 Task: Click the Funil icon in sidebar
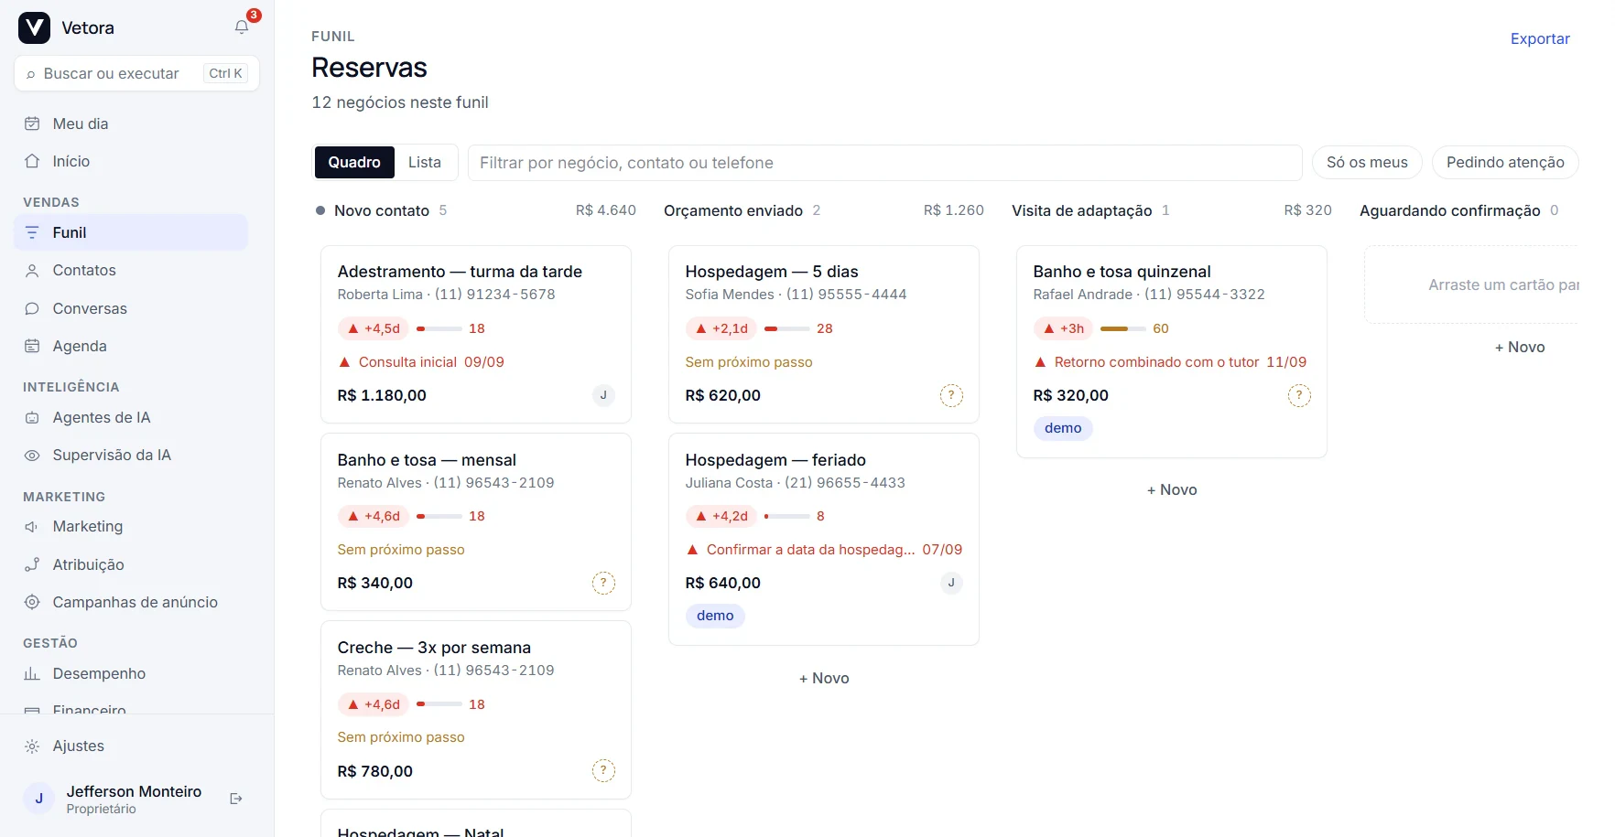[x=32, y=232]
